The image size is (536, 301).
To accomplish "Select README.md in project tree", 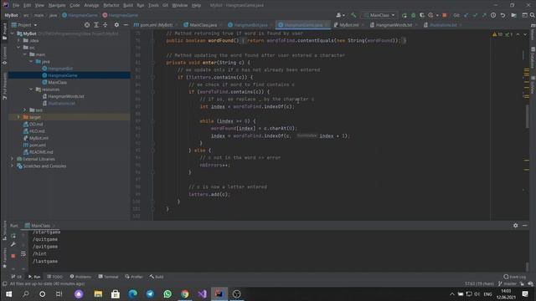I will point(41,152).
